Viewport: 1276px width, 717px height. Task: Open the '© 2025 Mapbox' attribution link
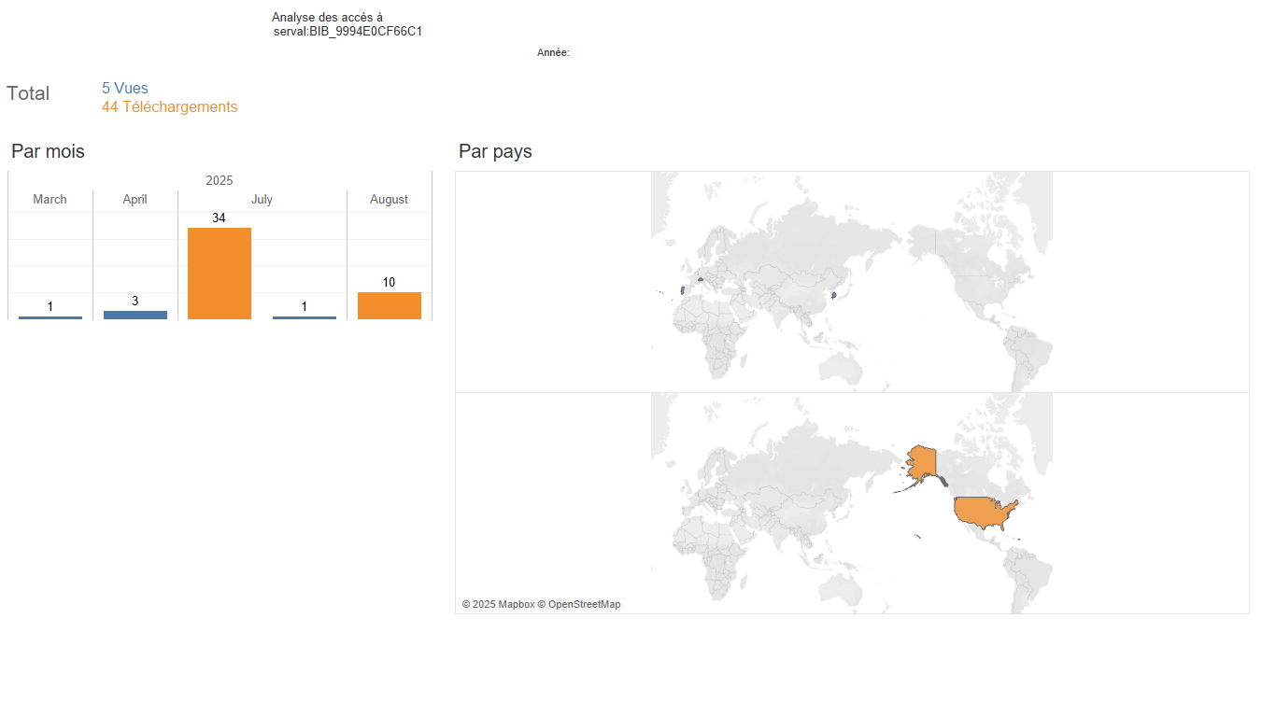(498, 605)
